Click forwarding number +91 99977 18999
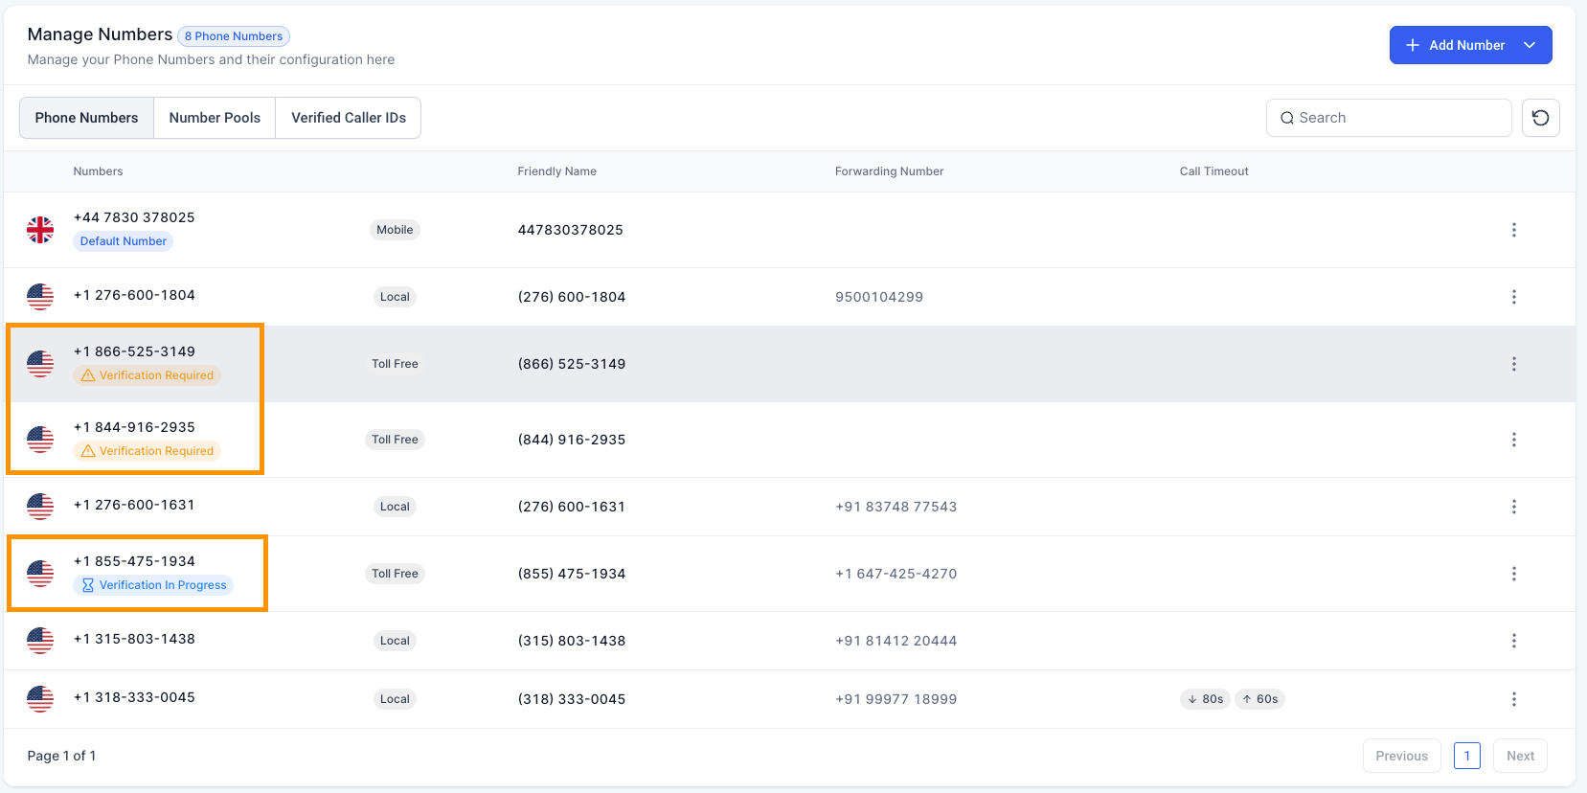This screenshot has width=1587, height=793. [x=896, y=699]
